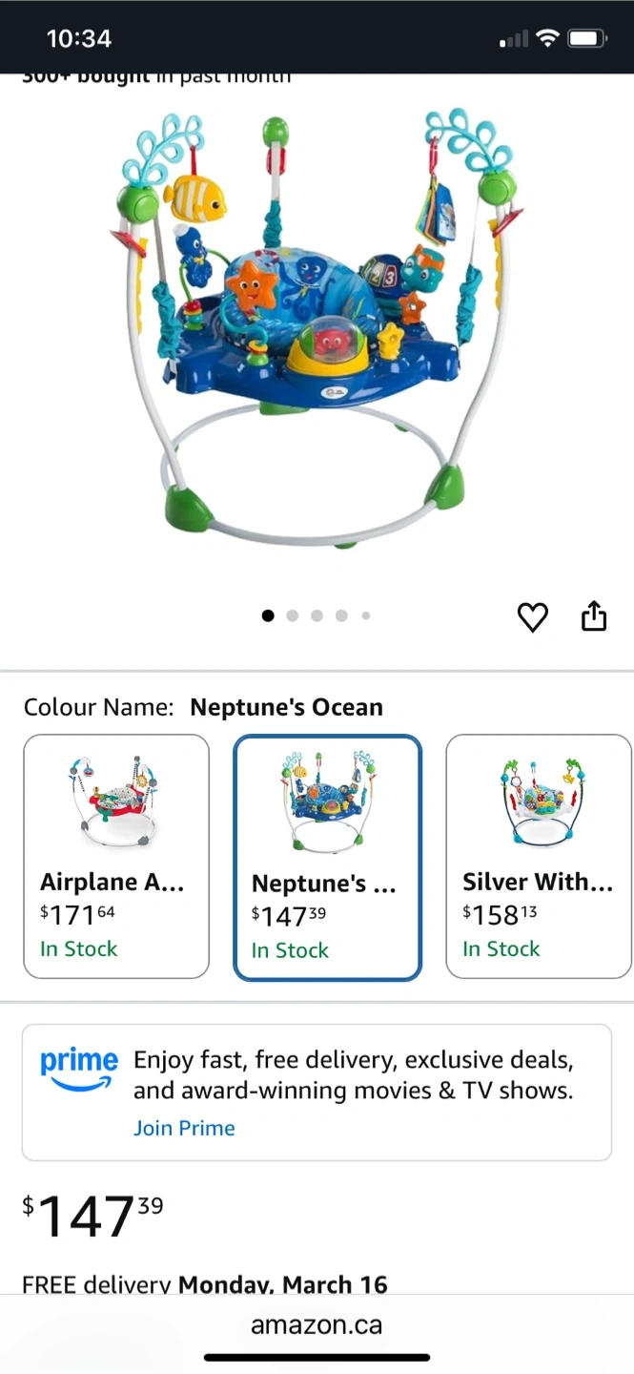This screenshot has height=1374, width=634.
Task: Tap the share icon
Action: [594, 615]
